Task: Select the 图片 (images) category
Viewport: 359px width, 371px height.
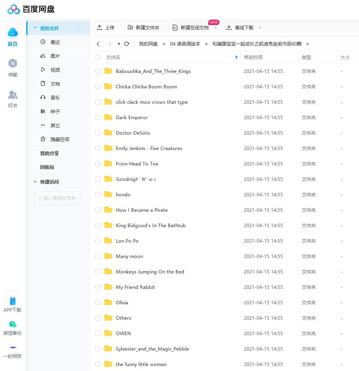Action: click(x=54, y=56)
